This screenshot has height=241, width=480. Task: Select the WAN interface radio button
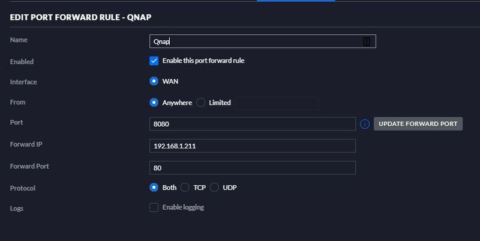(154, 81)
